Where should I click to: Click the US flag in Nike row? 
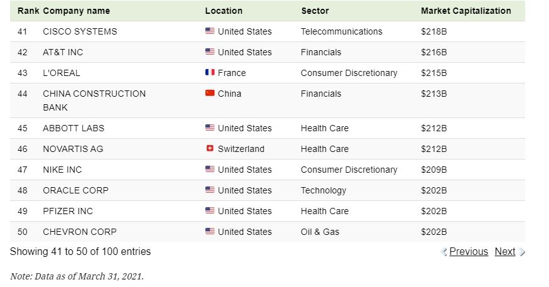[x=210, y=170]
